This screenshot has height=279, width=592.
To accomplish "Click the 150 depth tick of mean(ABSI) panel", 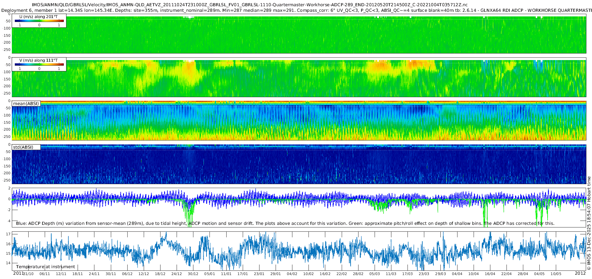I will pyautogui.click(x=7, y=122).
